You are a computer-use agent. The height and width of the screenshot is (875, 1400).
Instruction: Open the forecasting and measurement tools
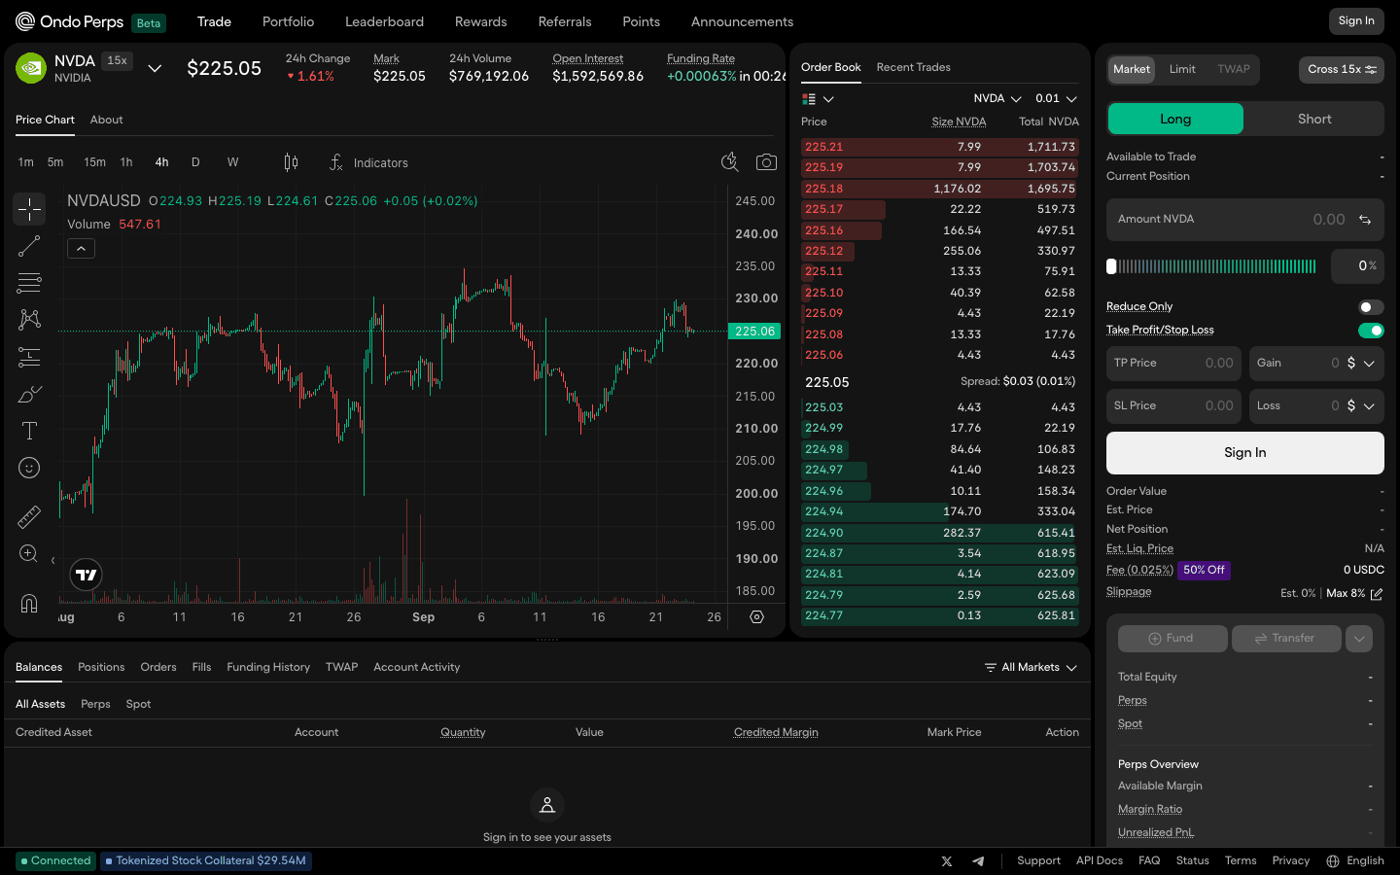point(29,357)
